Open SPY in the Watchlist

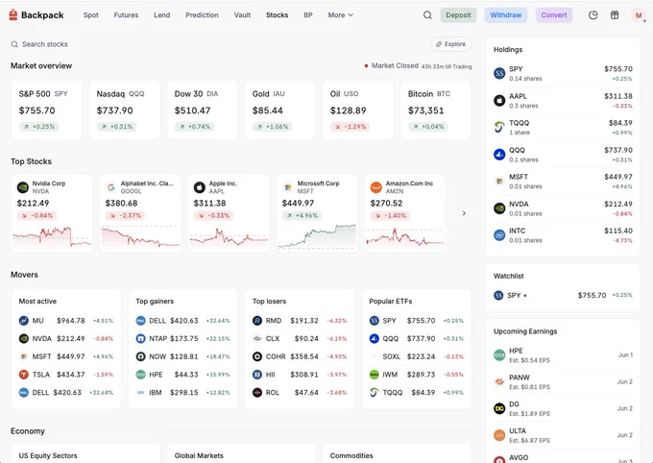[563, 295]
